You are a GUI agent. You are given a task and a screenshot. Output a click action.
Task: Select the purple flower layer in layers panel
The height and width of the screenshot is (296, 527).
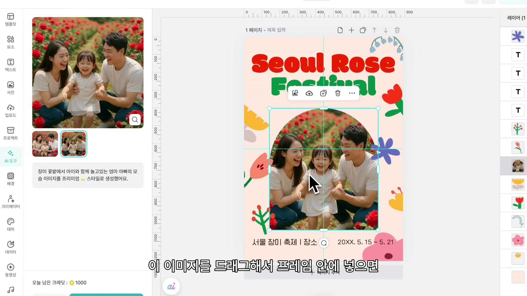coord(518,36)
